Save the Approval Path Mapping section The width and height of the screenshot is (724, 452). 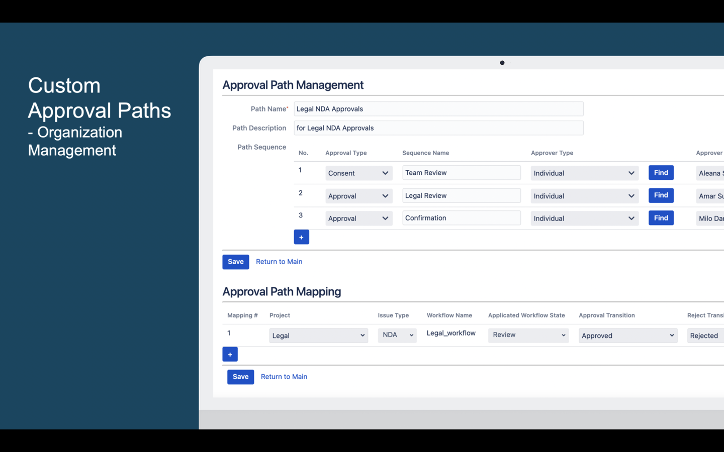tap(240, 377)
